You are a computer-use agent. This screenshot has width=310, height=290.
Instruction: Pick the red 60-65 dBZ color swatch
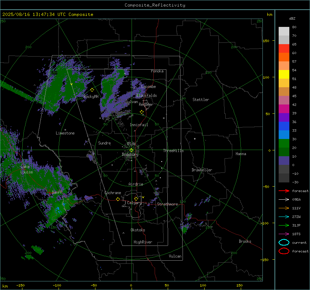click(284, 48)
